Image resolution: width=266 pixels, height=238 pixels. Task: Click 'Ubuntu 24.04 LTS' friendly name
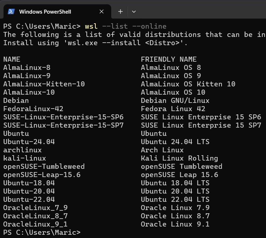175,142
